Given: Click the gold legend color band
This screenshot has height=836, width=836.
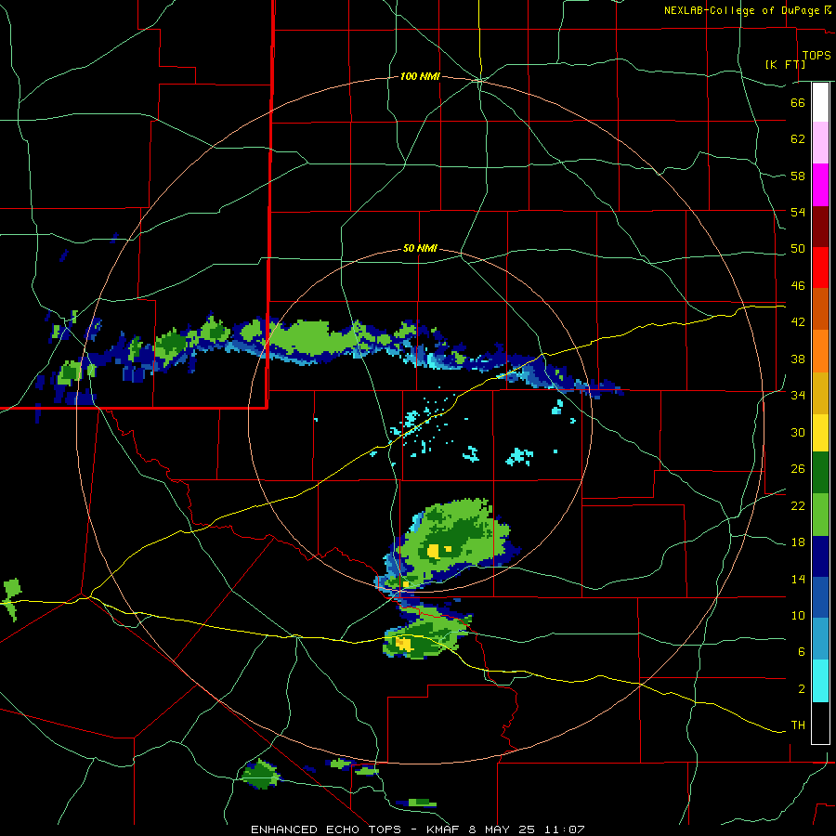Looking at the screenshot, I should 820,393.
